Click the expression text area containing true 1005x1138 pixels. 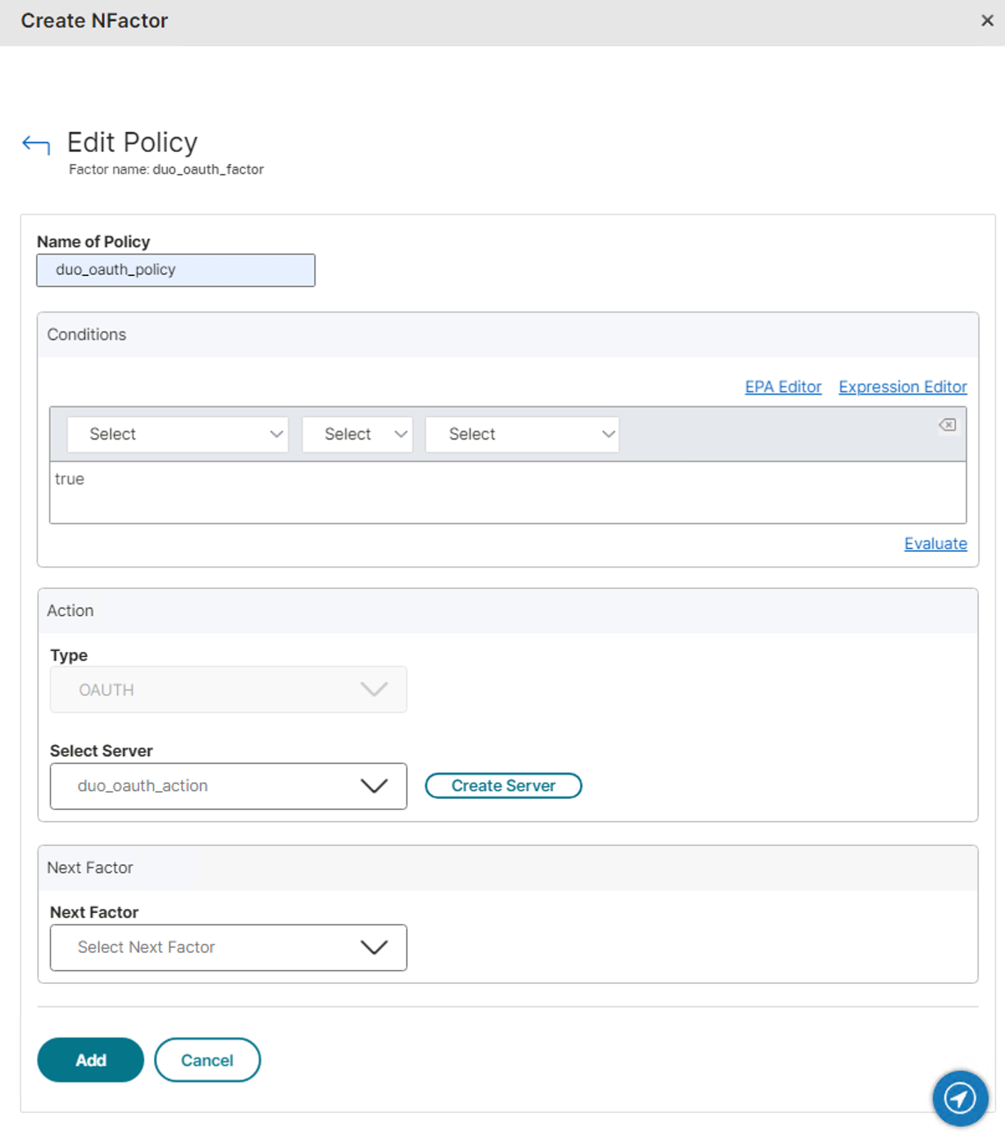point(507,492)
